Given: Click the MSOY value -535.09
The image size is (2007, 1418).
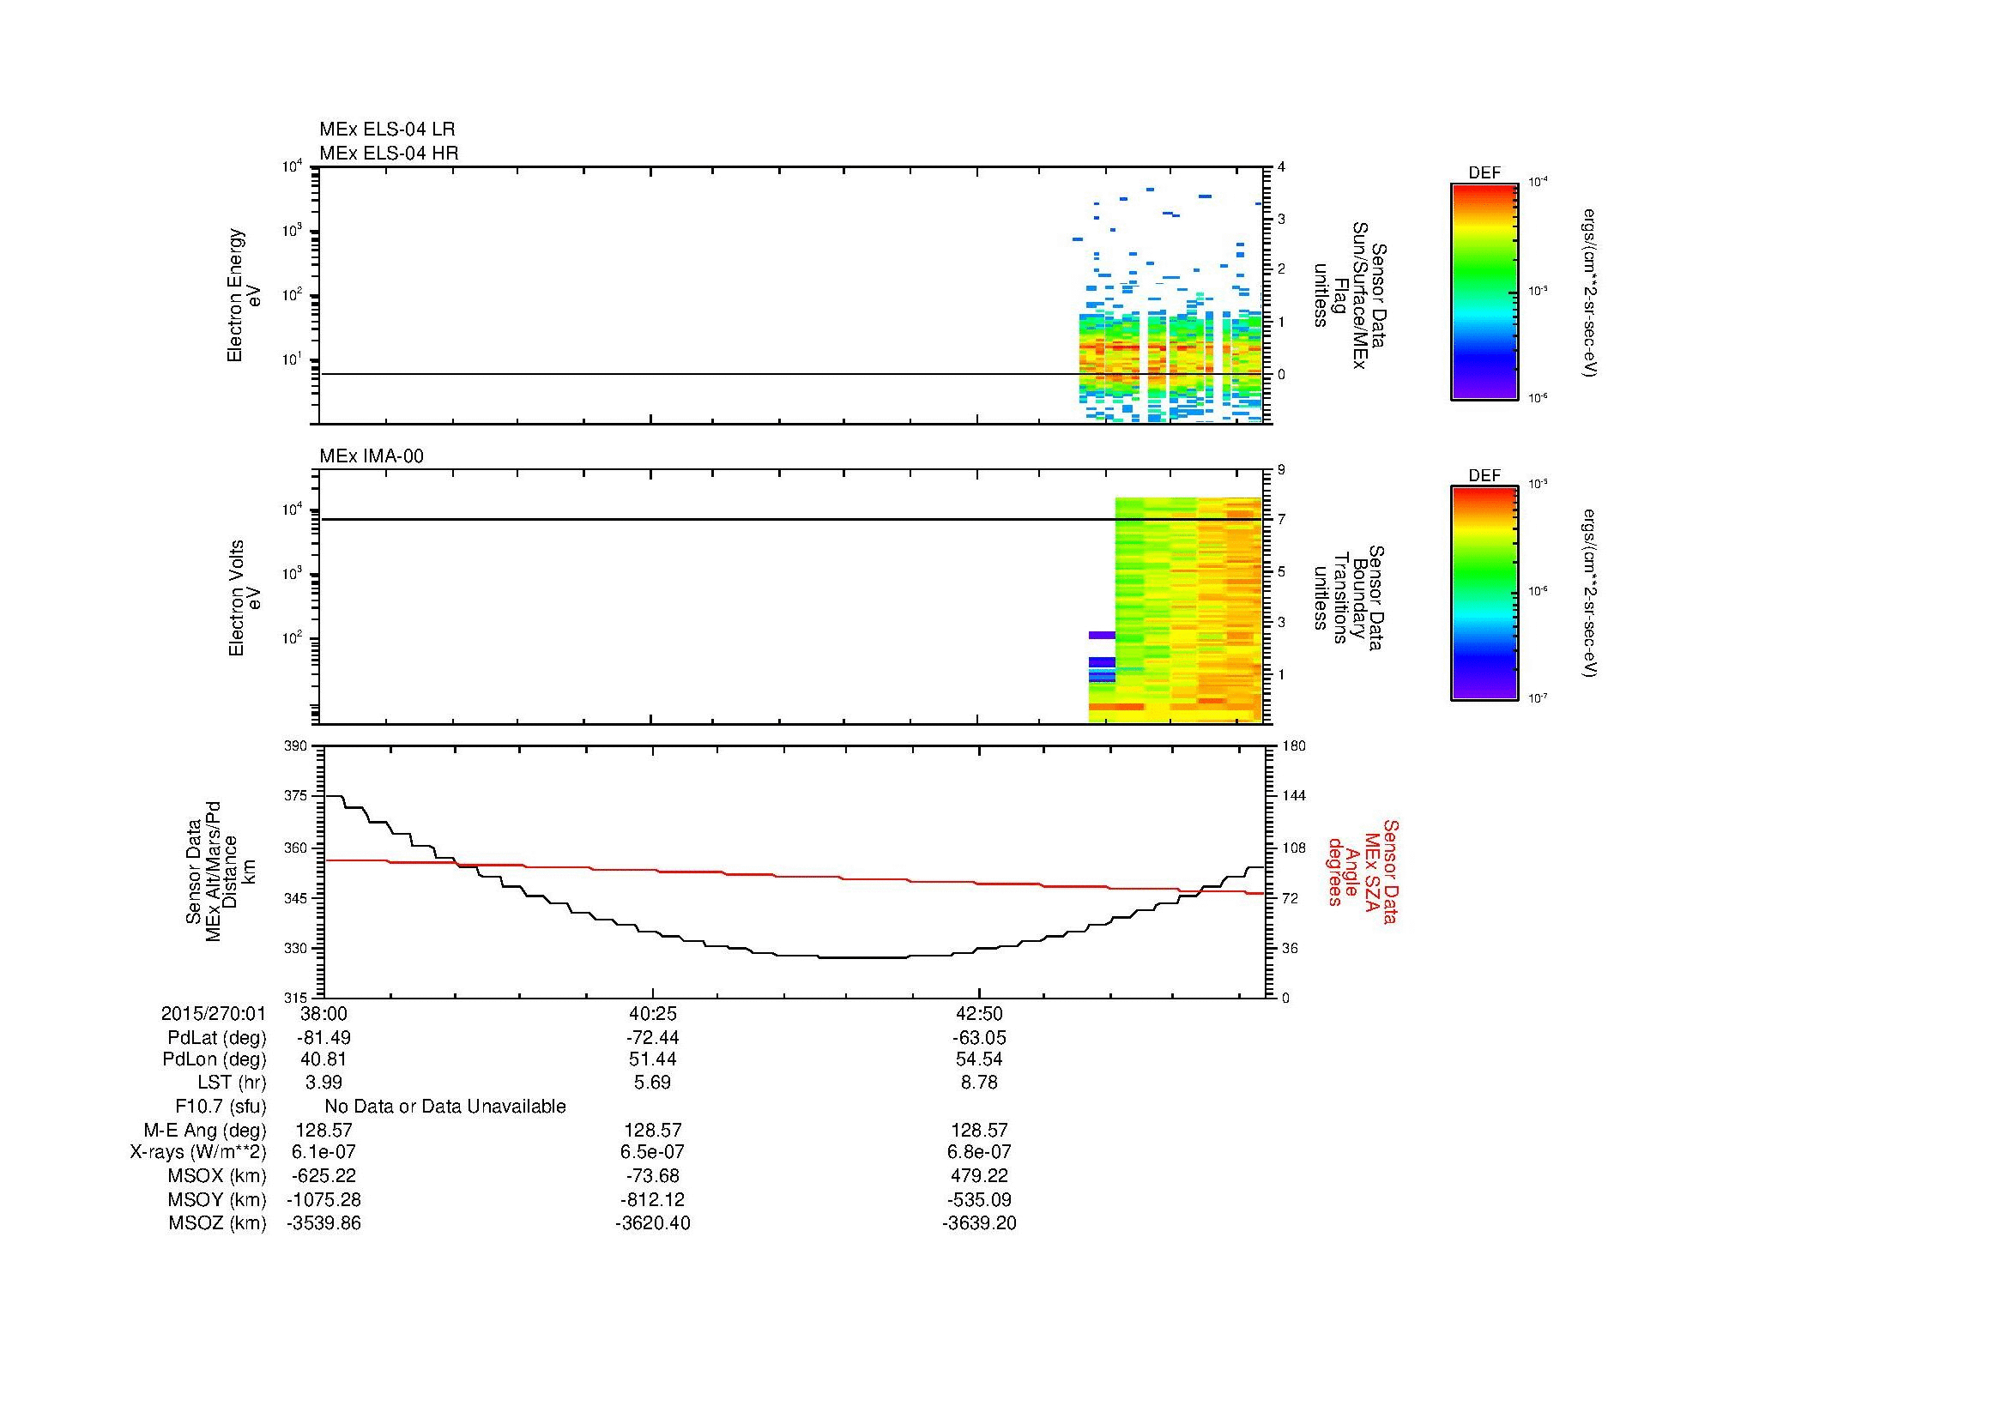Looking at the screenshot, I should tap(979, 1199).
